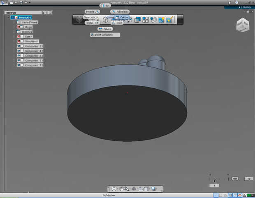Hide Component5:1 using its eye icon
The width and height of the screenshot is (255, 198).
[x=19, y=55]
